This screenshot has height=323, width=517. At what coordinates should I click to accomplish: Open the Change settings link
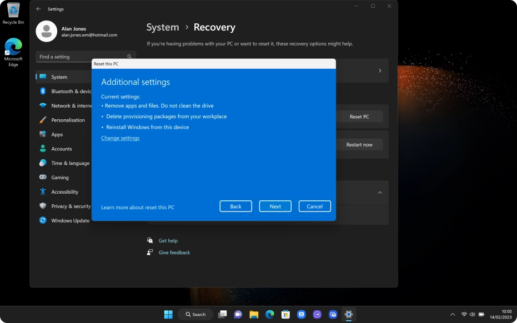(120, 138)
